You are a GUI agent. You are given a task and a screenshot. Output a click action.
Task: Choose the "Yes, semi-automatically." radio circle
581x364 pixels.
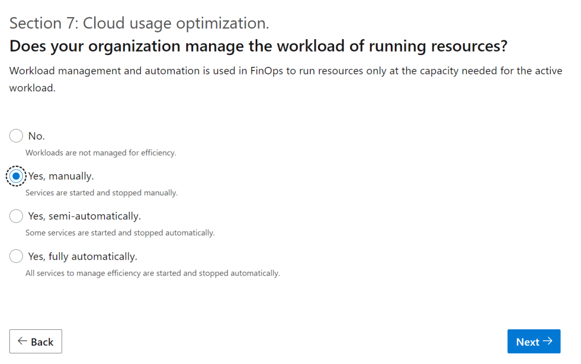click(16, 216)
